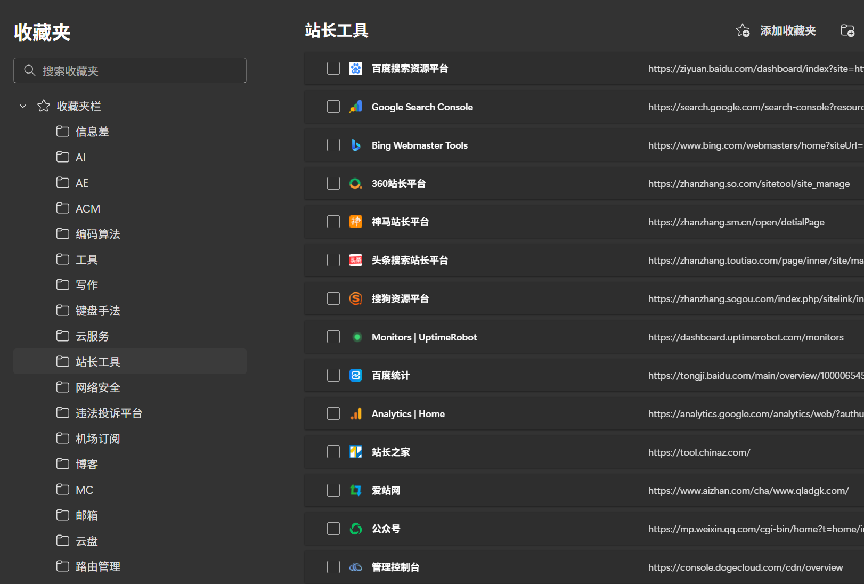Viewport: 864px width, 584px height.
Task: Click the search magnifier icon
Action: [30, 70]
